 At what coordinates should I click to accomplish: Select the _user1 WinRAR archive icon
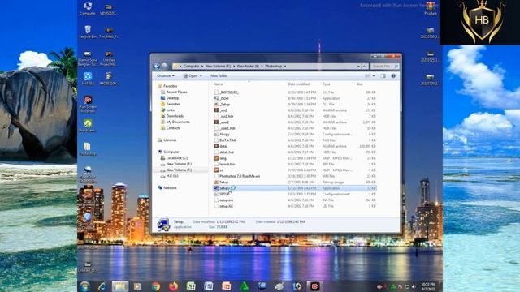[x=216, y=122]
